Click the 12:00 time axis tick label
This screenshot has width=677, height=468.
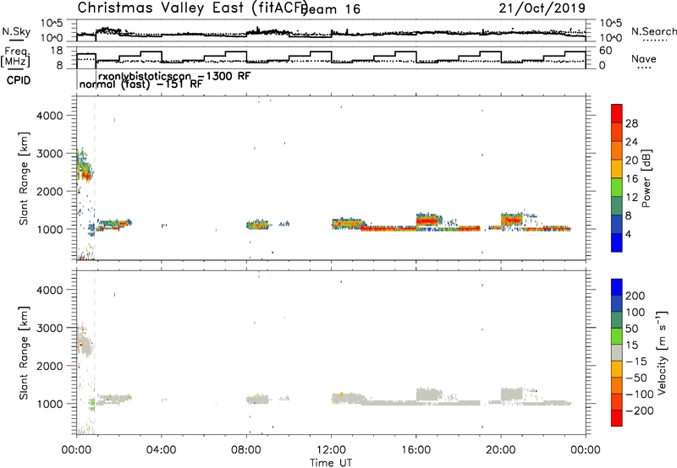pyautogui.click(x=331, y=450)
